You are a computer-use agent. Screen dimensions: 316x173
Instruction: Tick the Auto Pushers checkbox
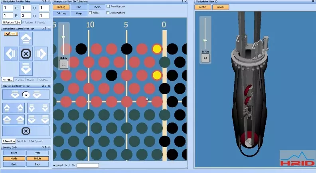109,13
